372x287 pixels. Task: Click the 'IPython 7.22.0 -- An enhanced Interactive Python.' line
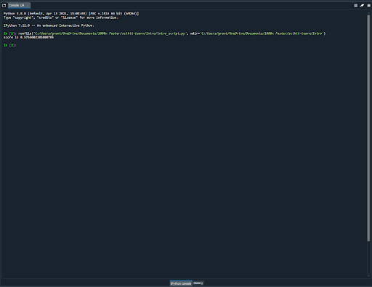49,25
